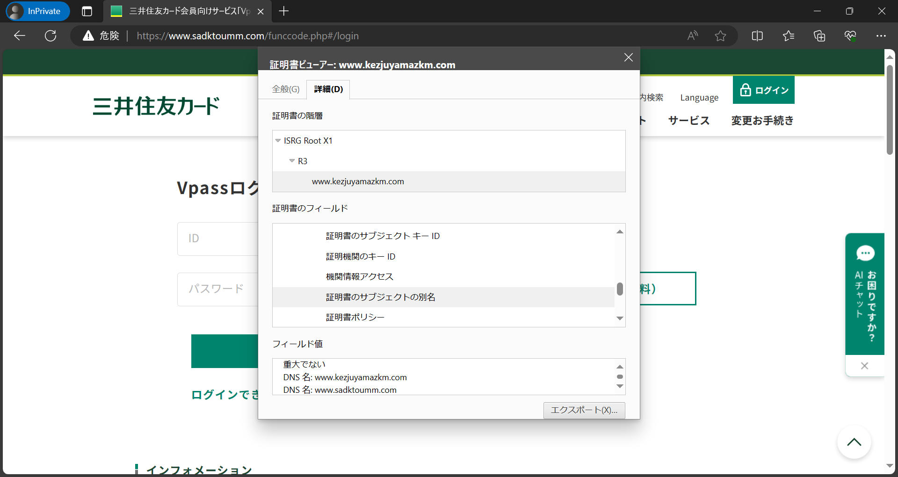Select 証明書ポリシー field
The height and width of the screenshot is (477, 898).
(x=443, y=317)
